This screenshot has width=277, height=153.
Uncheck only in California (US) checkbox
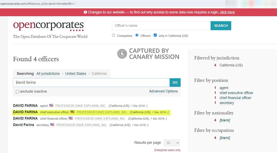[x=155, y=35]
